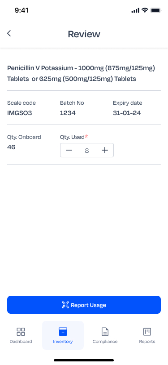Image resolution: width=168 pixels, height=365 pixels.
Task: Select the Inventory tab
Action: [x=63, y=335]
